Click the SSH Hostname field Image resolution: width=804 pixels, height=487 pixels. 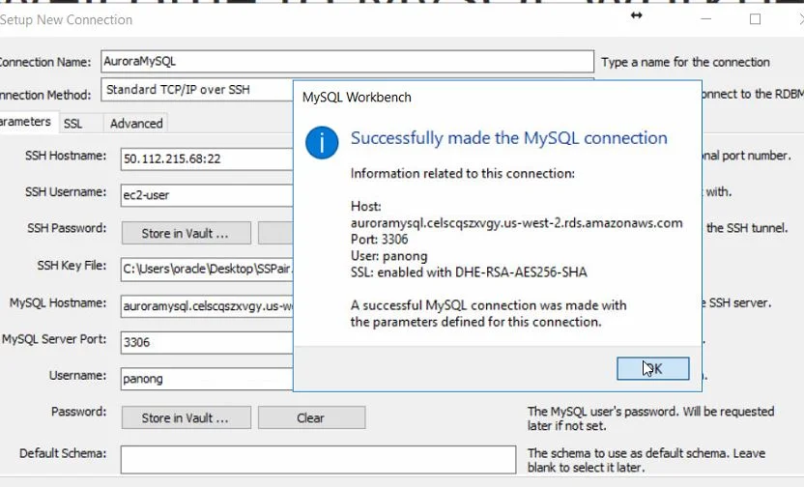(x=207, y=158)
